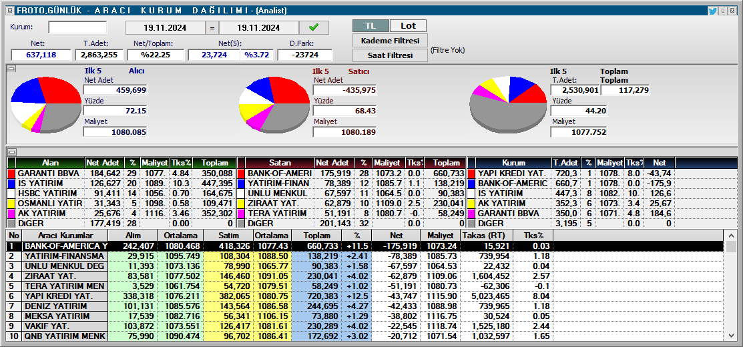Click the D.Fark value -23724
743x347 pixels.
coord(304,55)
